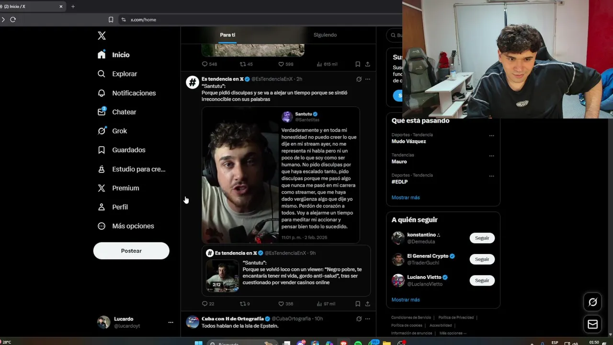Viewport: 613px width, 345px height.
Task: Switch to Para ti tab
Action: [x=227, y=35]
